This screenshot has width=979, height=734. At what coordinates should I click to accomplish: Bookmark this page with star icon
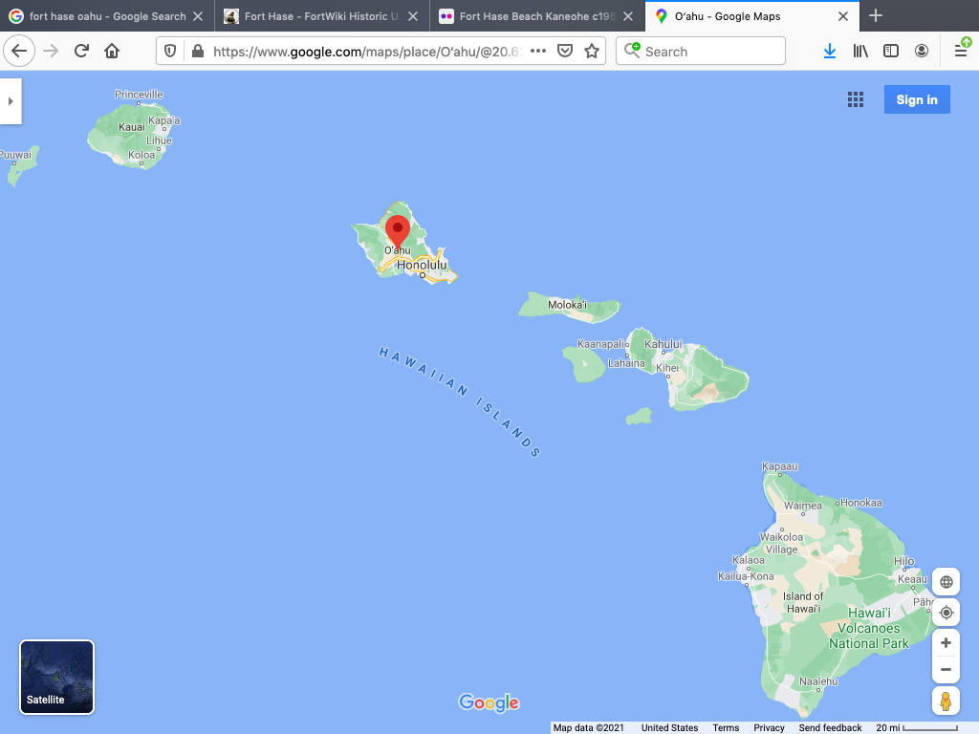click(x=592, y=52)
